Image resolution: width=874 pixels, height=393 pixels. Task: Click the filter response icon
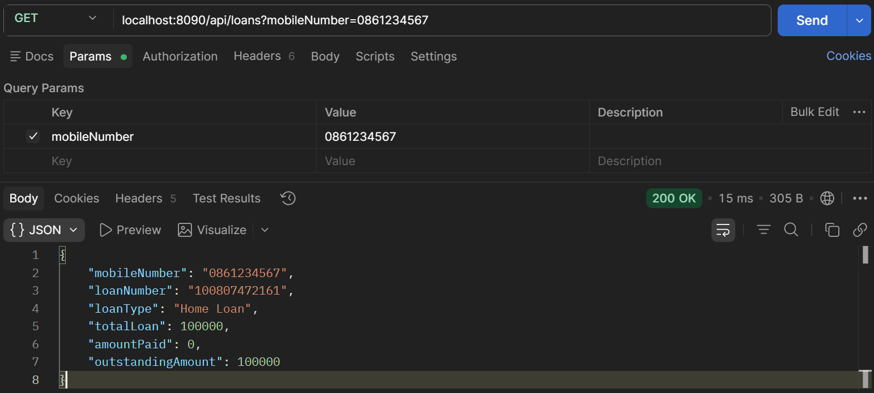coord(764,230)
